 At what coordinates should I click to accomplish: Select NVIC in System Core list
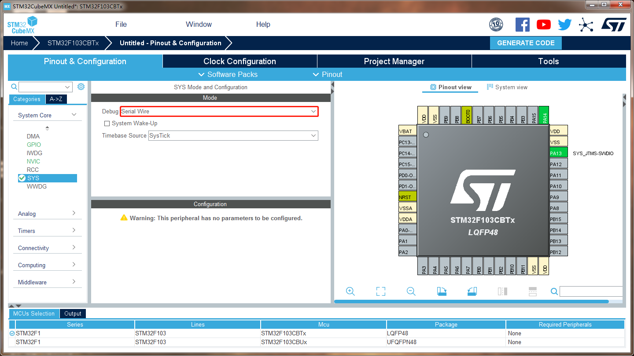pos(33,161)
